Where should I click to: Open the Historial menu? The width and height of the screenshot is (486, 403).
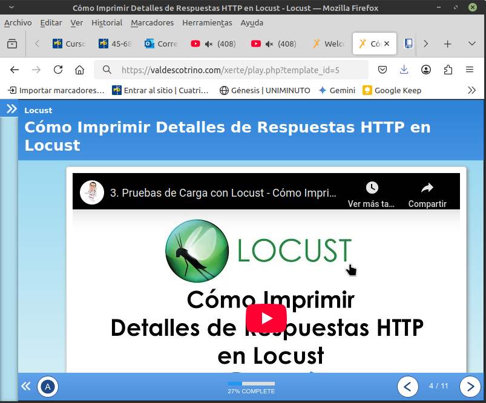[x=107, y=22]
